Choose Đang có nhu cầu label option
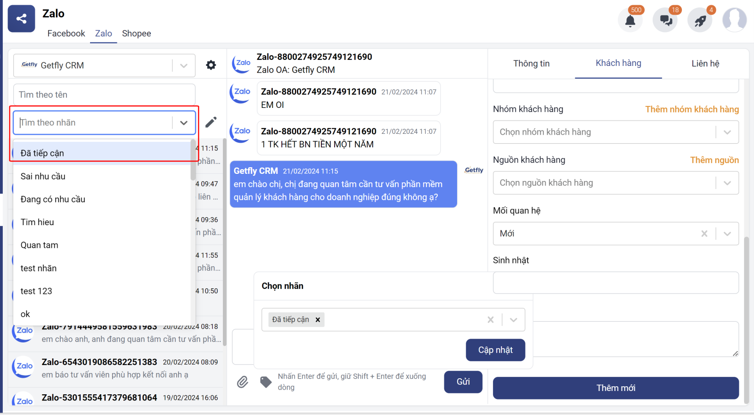754x415 pixels. coord(102,199)
